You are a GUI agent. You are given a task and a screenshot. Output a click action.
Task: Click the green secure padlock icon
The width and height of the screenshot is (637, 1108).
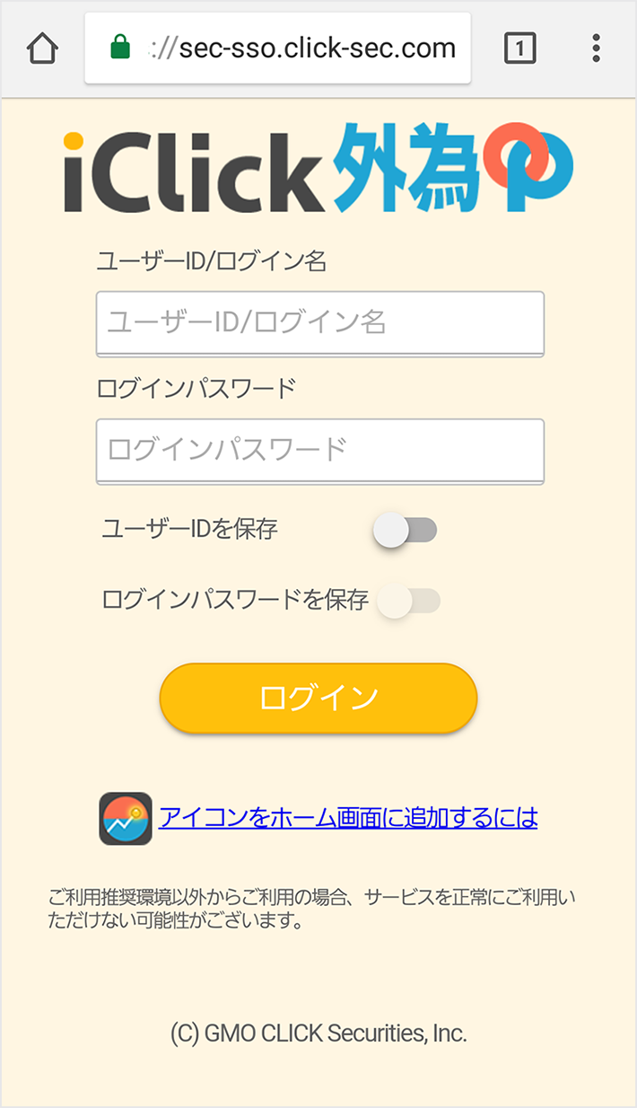click(120, 48)
